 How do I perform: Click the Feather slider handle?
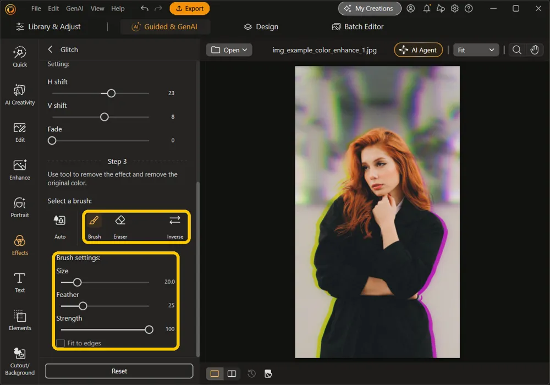(83, 306)
